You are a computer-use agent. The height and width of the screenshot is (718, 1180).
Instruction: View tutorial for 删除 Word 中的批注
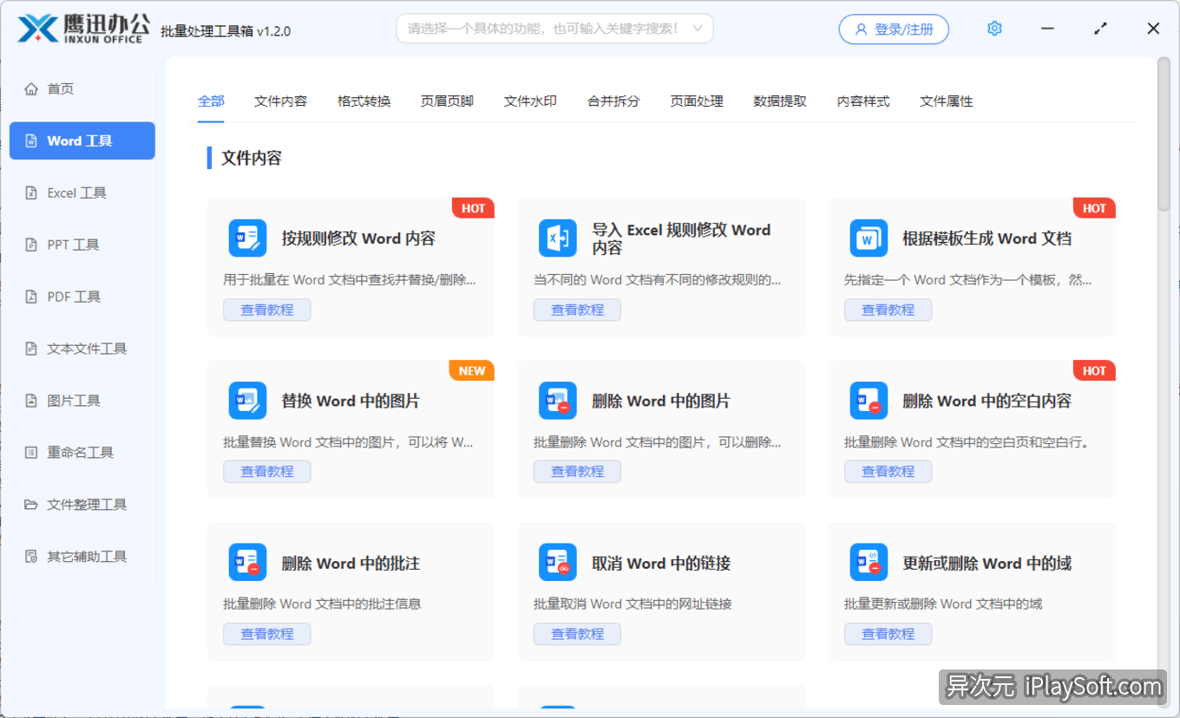point(267,634)
